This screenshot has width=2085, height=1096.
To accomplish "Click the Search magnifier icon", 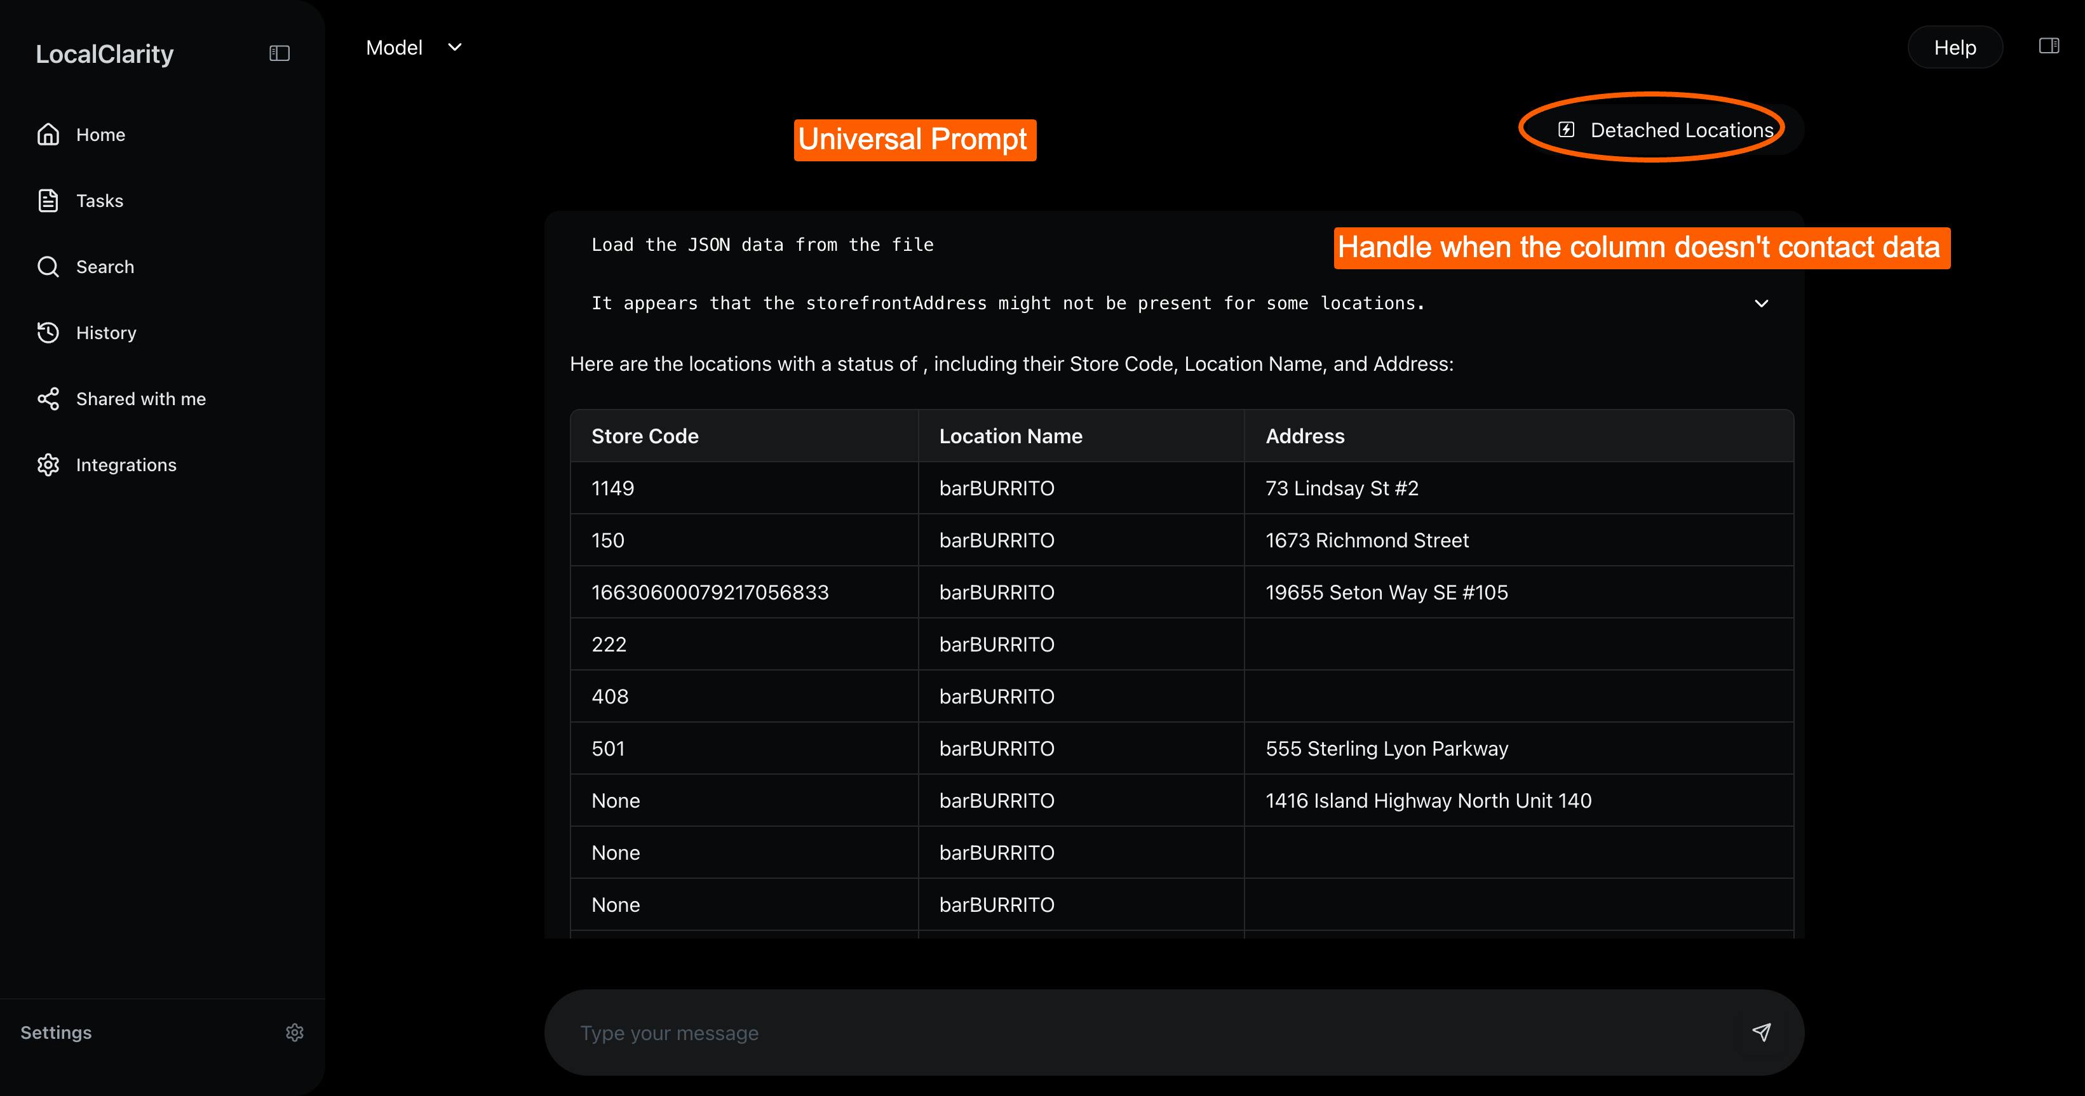I will [x=48, y=267].
